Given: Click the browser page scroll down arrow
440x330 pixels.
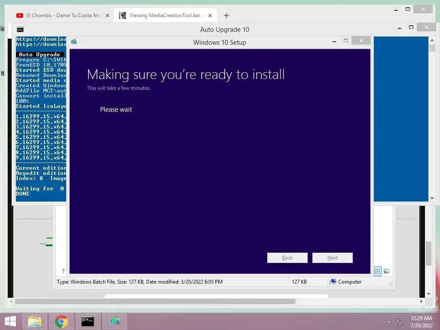Looking at the screenshot, I should point(428,294).
